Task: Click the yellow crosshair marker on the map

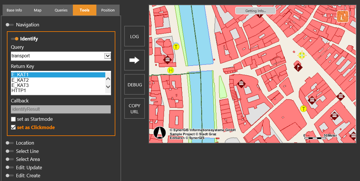Action: coord(302,55)
